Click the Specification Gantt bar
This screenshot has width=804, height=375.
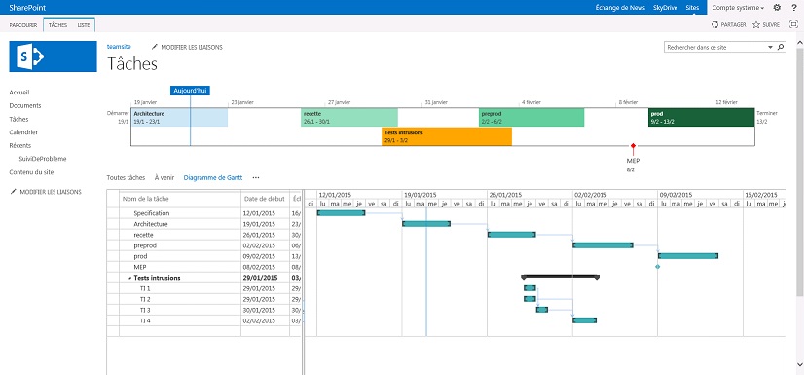tap(341, 213)
